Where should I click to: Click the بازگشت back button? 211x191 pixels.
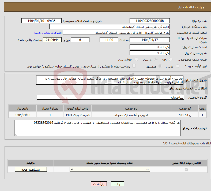click(x=99, y=184)
